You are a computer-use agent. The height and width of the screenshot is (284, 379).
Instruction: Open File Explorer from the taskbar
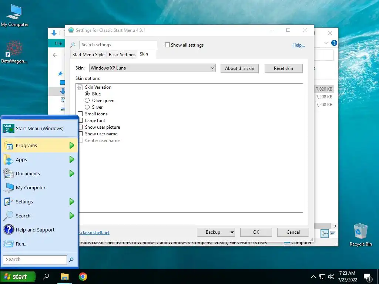(x=64, y=277)
